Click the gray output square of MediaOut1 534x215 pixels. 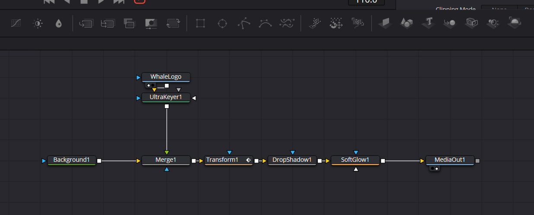[478, 160]
